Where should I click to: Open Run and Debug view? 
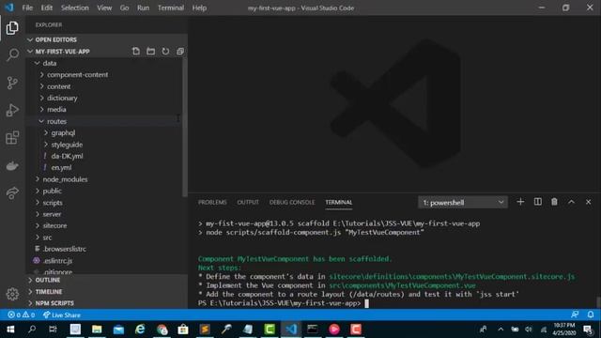[x=12, y=111]
